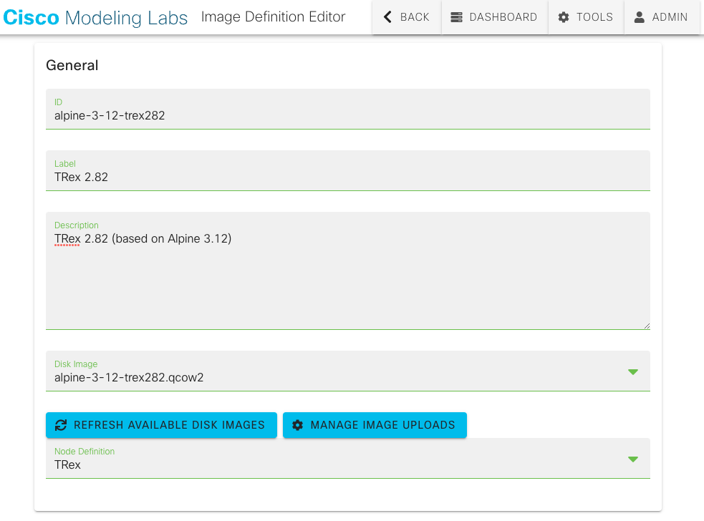Go back using the BACK button
The width and height of the screenshot is (704, 521).
point(406,17)
